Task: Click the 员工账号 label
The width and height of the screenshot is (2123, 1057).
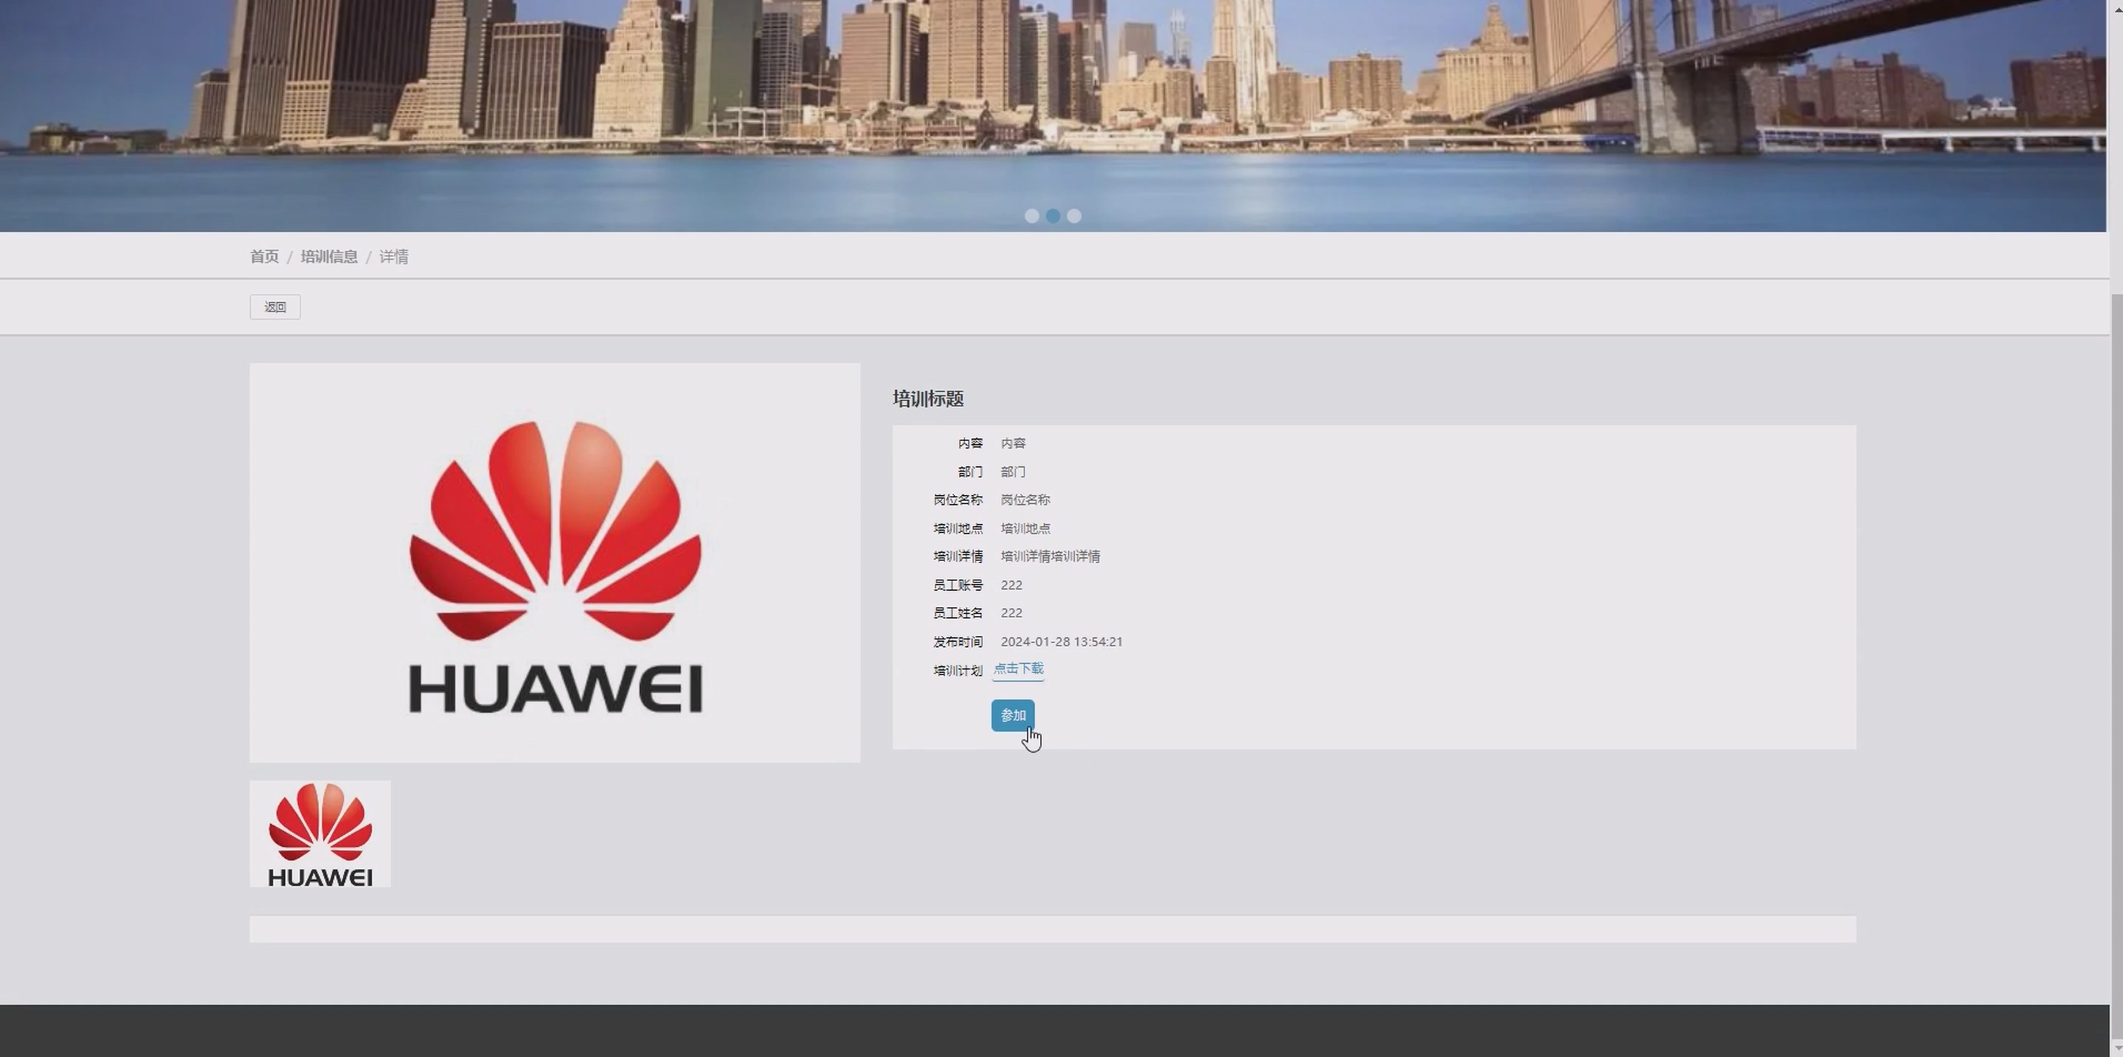Action: (958, 585)
